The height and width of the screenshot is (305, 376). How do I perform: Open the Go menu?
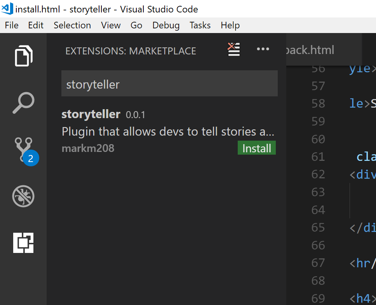click(x=136, y=25)
